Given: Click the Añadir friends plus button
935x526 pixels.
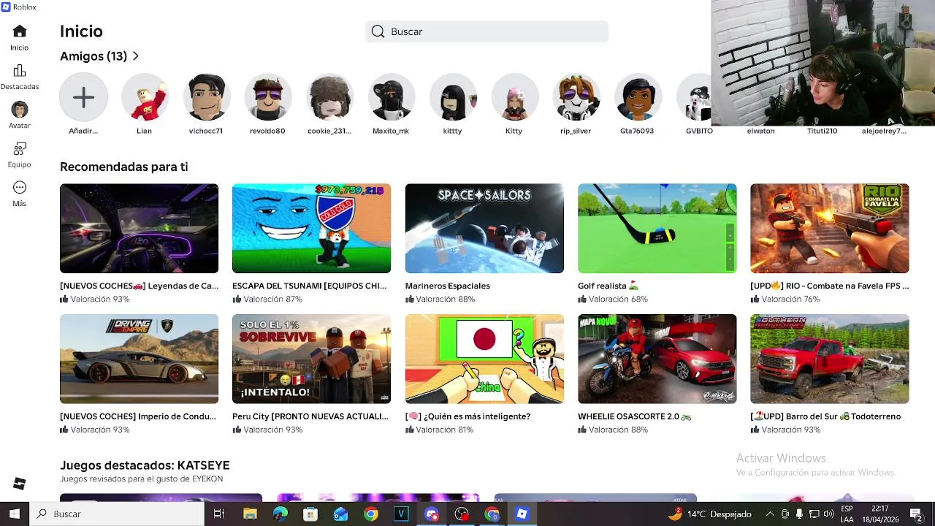Looking at the screenshot, I should 83,97.
